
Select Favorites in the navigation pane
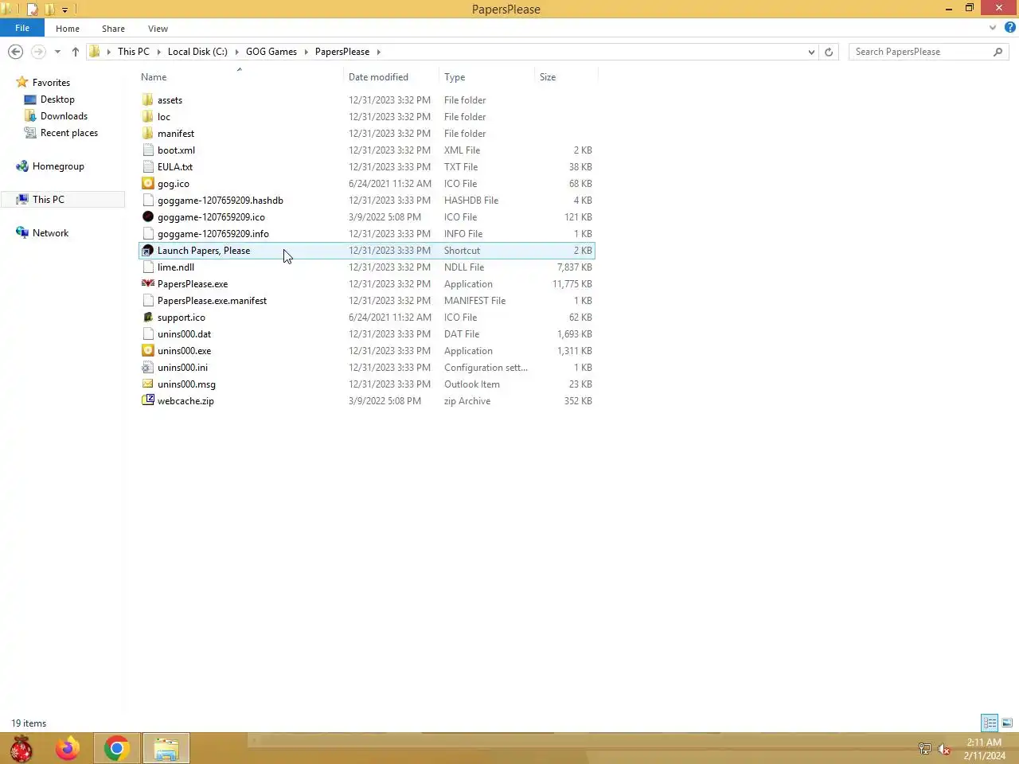tap(51, 83)
